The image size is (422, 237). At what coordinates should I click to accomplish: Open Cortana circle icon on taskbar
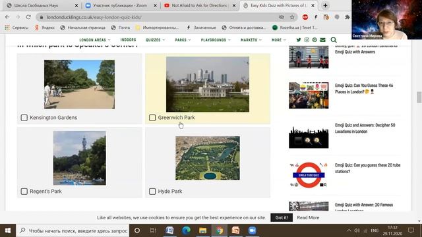click(x=137, y=230)
